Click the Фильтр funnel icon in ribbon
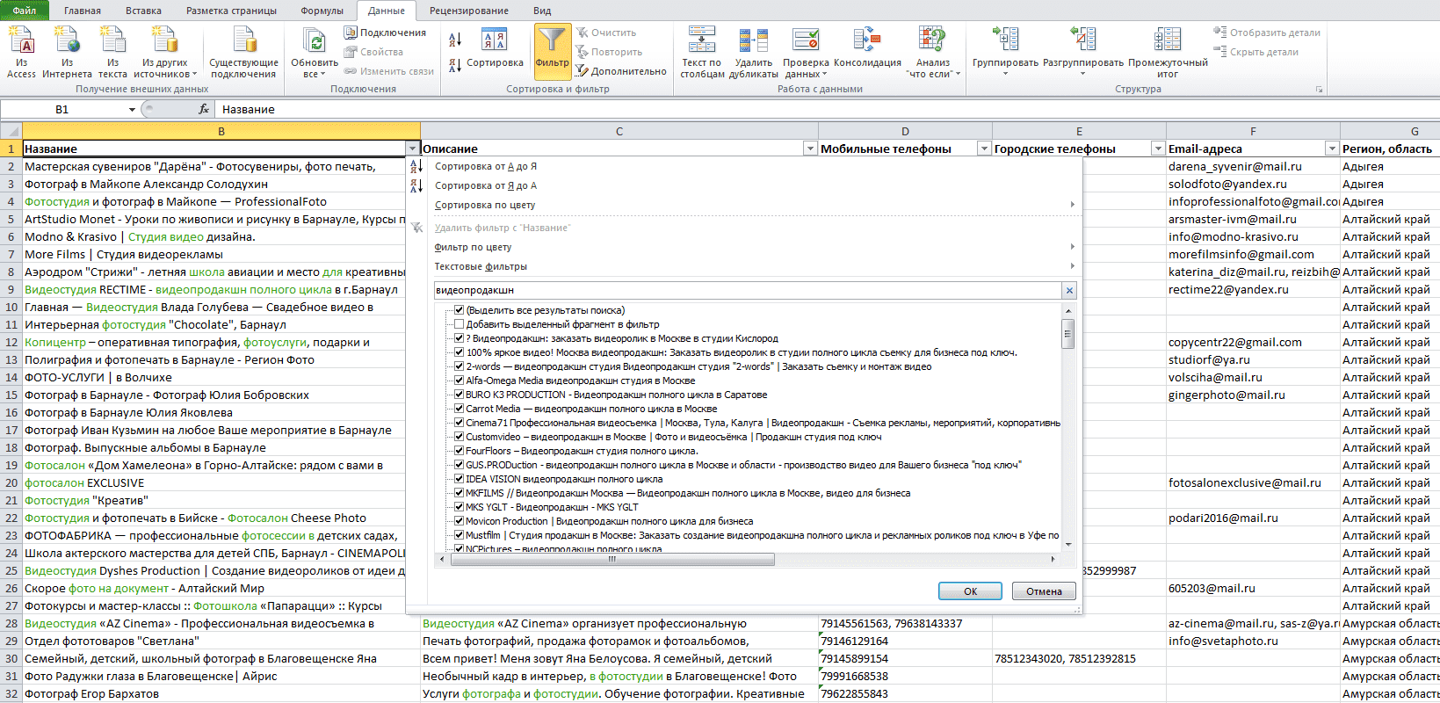The height and width of the screenshot is (703, 1440). pos(552,40)
